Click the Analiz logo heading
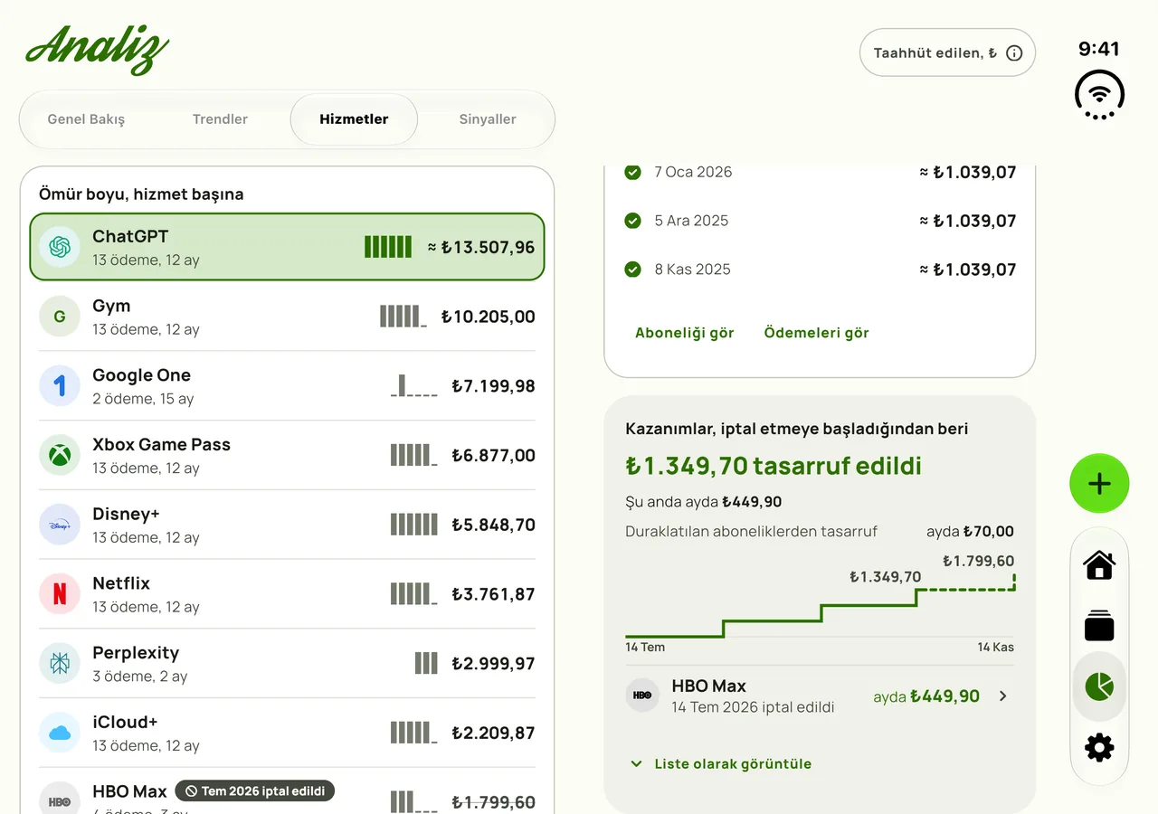Image resolution: width=1158 pixels, height=814 pixels. pos(98,50)
